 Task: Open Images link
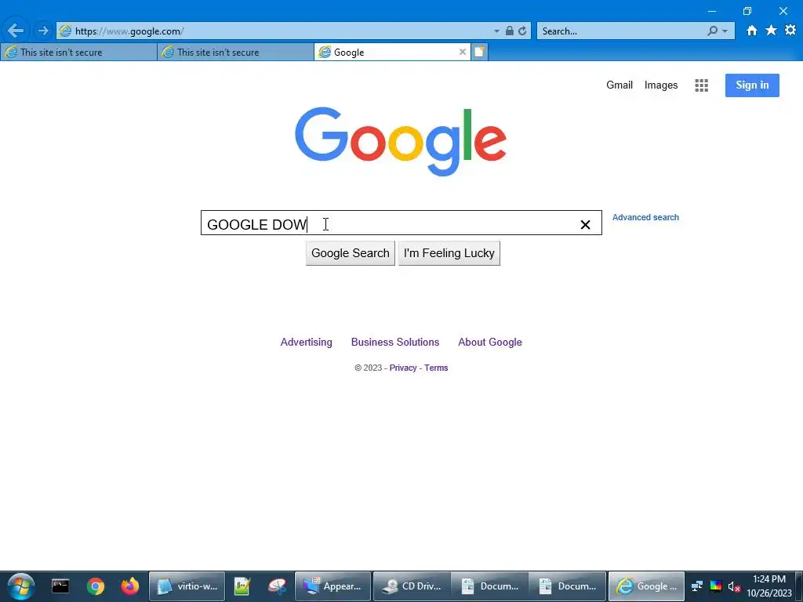click(660, 85)
